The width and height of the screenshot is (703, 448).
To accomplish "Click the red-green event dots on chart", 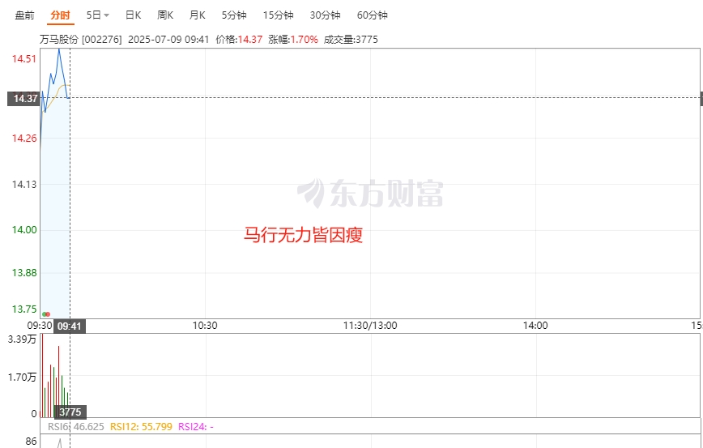I will pos(46,314).
